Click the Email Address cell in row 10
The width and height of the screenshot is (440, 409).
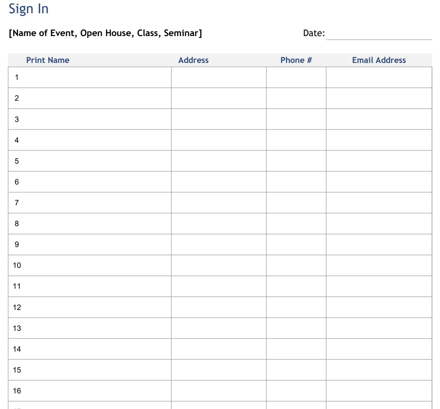(379, 265)
